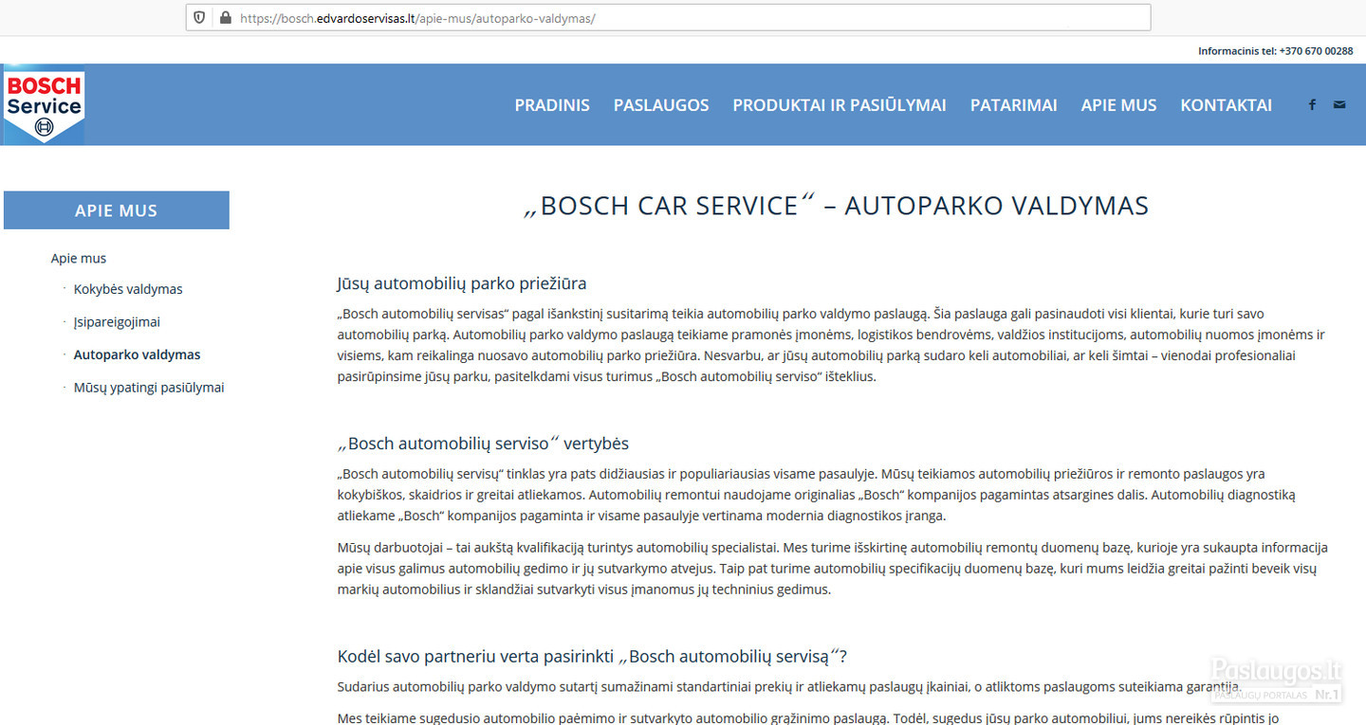The height and width of the screenshot is (725, 1366).
Task: Open the Apie mus sidebar link
Action: (x=79, y=258)
